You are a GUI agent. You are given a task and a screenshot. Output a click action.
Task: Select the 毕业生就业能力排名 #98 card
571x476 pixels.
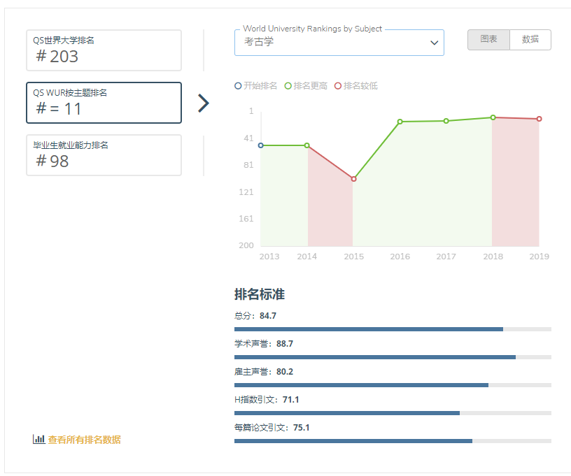104,155
